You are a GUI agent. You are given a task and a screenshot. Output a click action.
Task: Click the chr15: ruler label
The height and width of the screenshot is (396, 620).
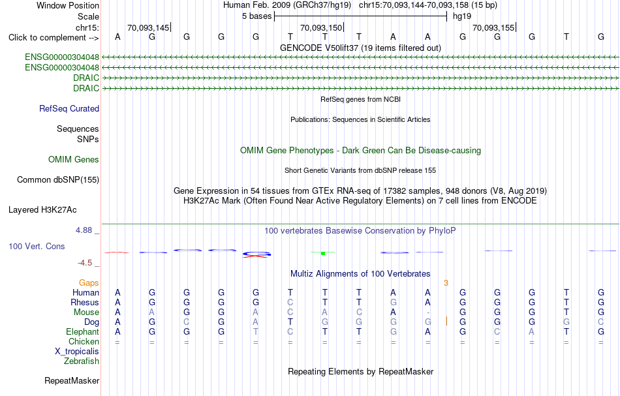click(87, 27)
